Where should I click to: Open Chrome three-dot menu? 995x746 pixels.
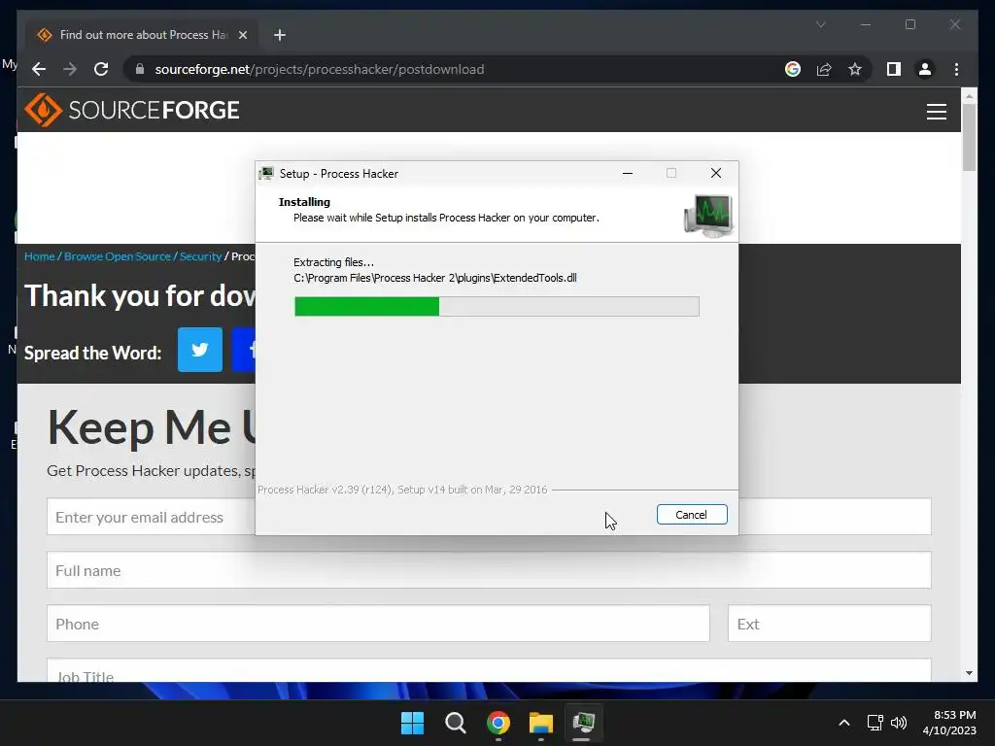956,69
